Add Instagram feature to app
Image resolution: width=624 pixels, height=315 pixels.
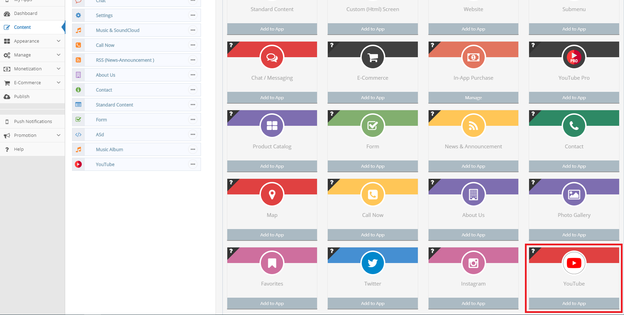473,303
